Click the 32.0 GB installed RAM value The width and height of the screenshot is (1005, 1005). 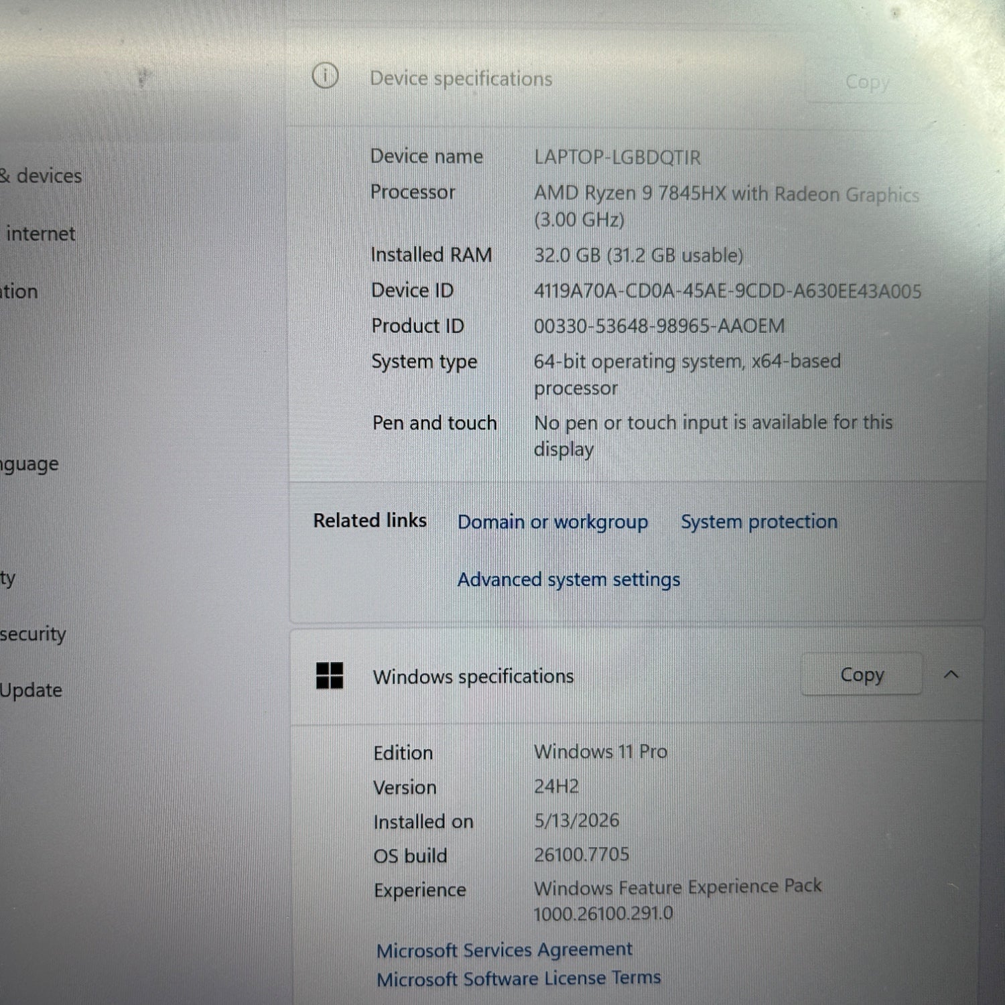point(639,255)
